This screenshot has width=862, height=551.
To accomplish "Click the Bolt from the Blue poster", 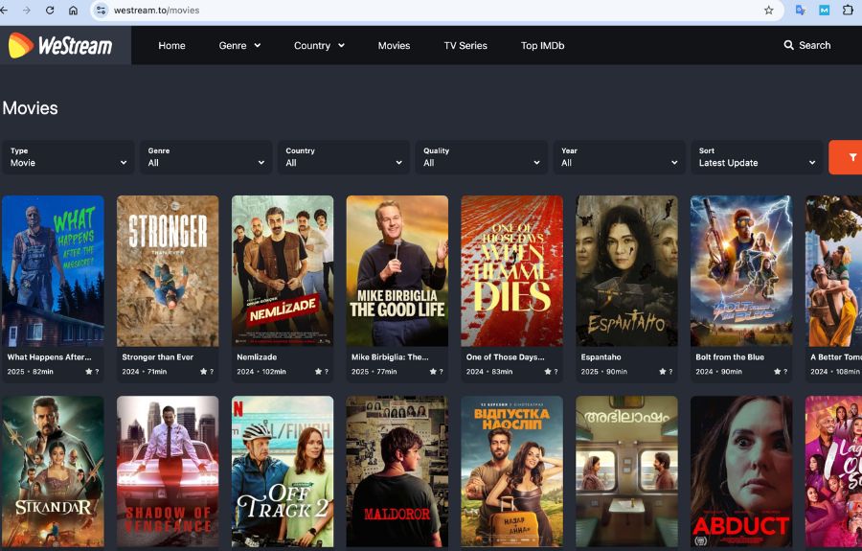I will [x=741, y=270].
